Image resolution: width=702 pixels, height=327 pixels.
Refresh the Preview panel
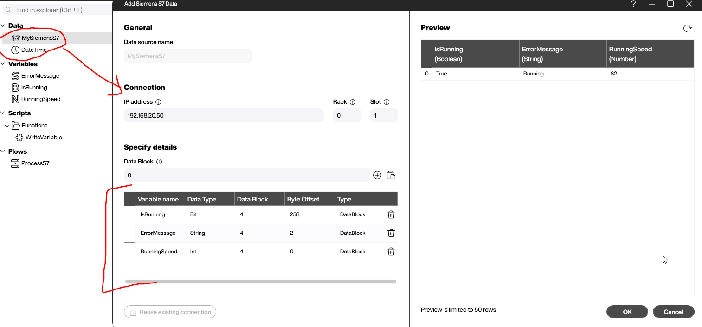point(688,29)
